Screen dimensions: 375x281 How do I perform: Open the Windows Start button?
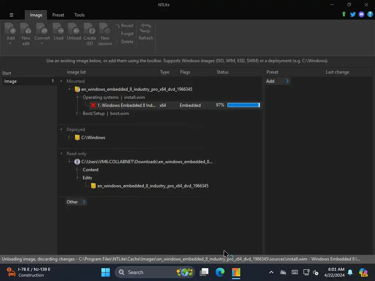coord(105,272)
